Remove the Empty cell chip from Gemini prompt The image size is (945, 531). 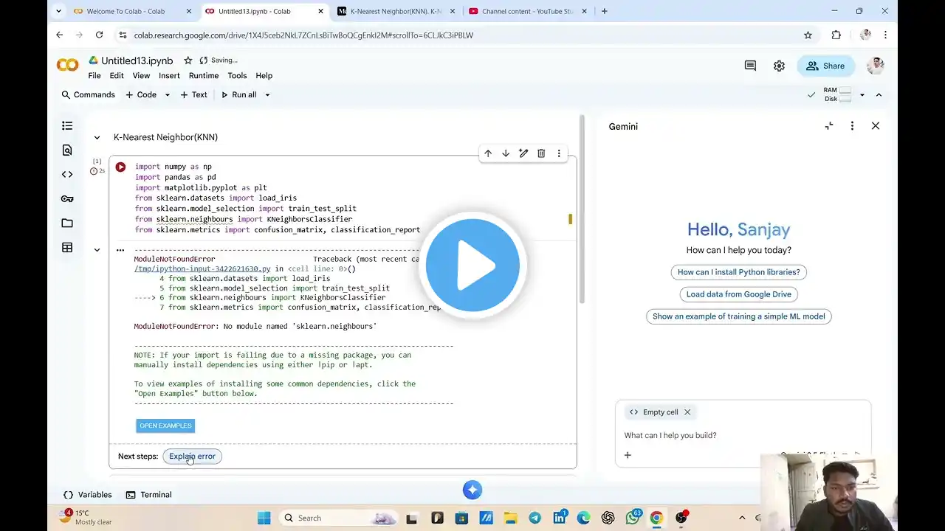tap(687, 412)
